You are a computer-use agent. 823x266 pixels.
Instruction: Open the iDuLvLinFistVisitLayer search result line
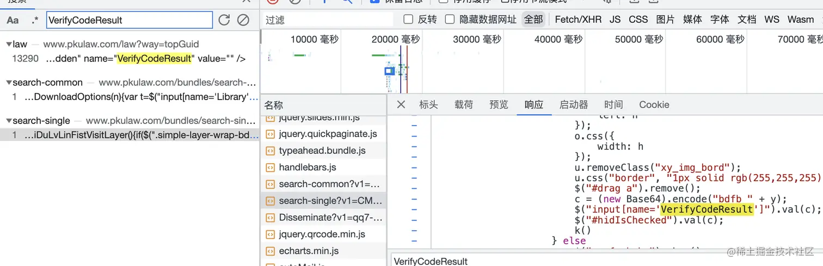pyautogui.click(x=130, y=135)
